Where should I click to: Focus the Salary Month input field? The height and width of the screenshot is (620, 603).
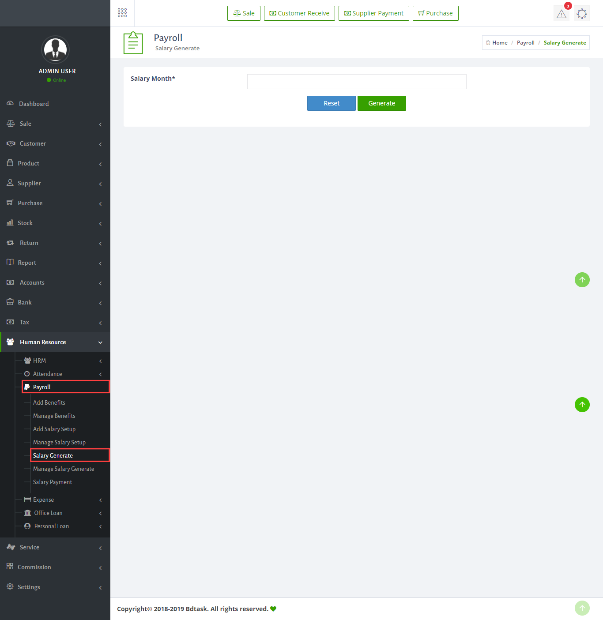click(x=356, y=82)
